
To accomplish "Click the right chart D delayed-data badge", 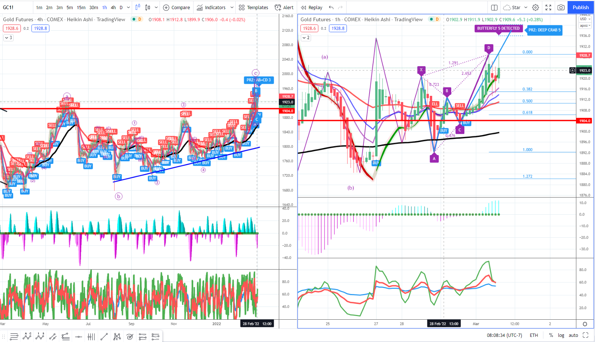I will (x=437, y=19).
